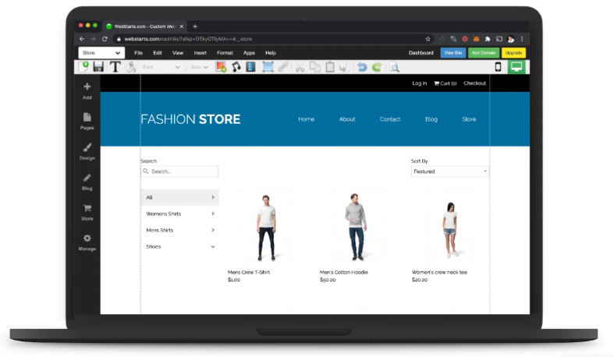The width and height of the screenshot is (614, 357).
Task: Click the Blog link in site navigation
Action: (431, 119)
